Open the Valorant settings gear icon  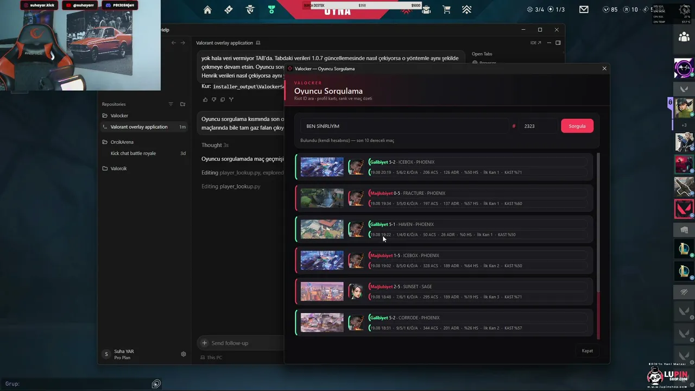pos(684,9)
